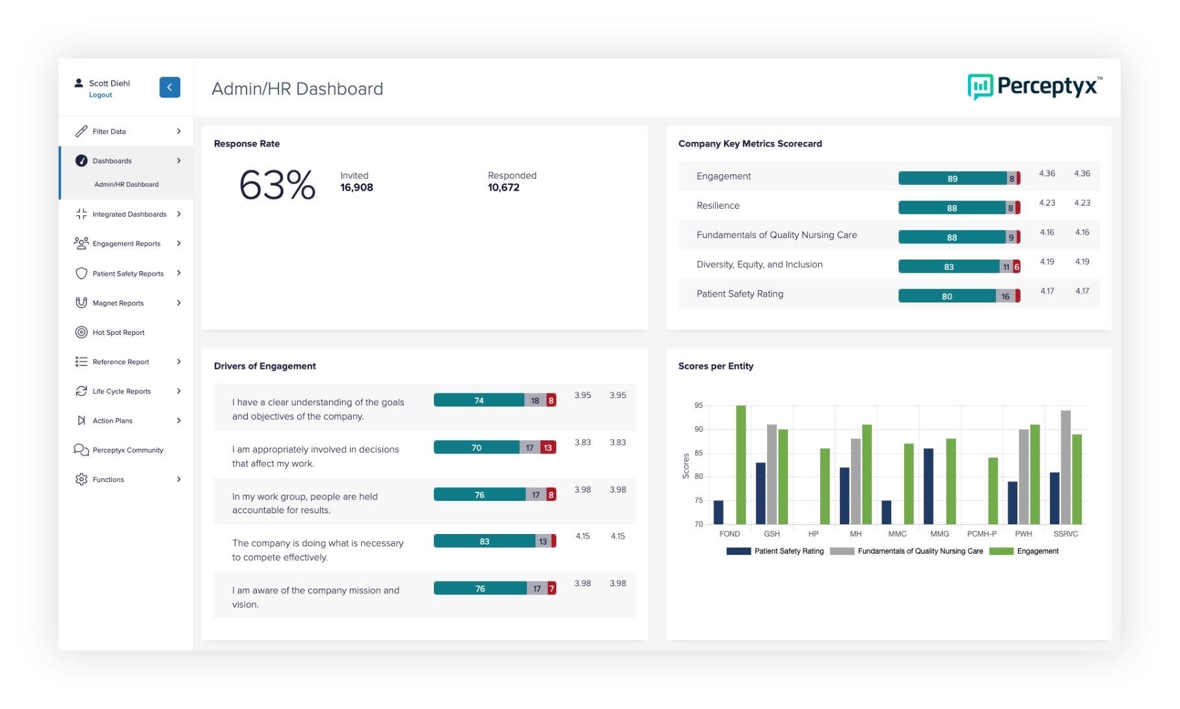Select the Dashboards sidebar menu item
Viewport: 1180px width, 709px height.
[112, 161]
